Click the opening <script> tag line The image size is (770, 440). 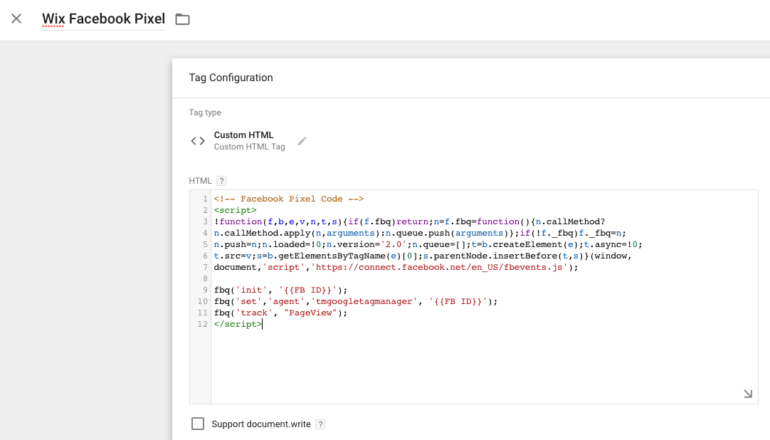coord(236,210)
